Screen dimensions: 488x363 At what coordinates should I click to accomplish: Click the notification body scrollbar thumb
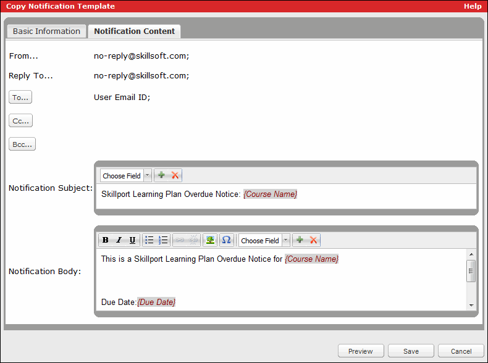click(x=471, y=271)
